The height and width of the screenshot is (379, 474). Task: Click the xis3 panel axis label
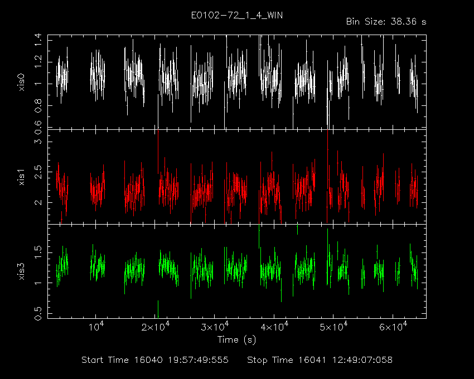coord(21,271)
